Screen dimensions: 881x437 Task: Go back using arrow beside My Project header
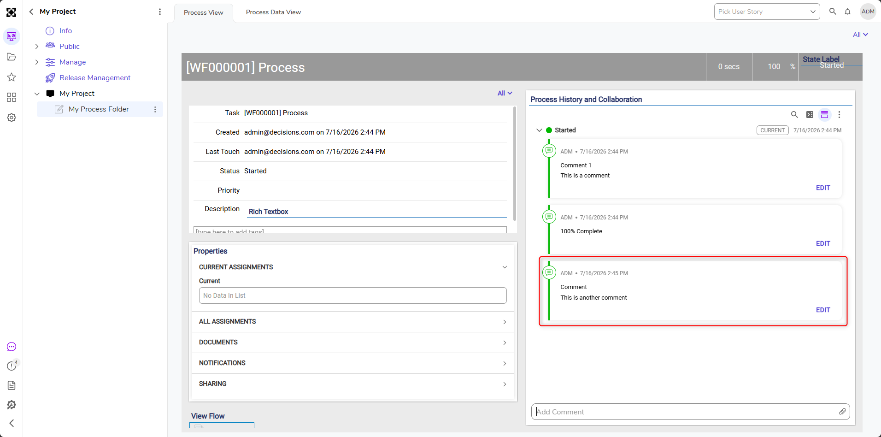(31, 12)
